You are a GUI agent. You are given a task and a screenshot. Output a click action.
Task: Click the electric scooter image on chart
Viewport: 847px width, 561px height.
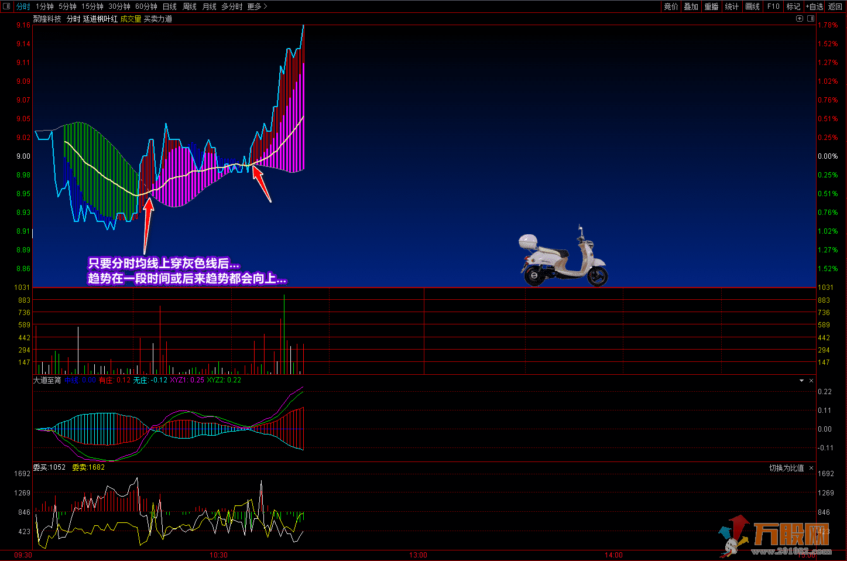[x=563, y=256]
